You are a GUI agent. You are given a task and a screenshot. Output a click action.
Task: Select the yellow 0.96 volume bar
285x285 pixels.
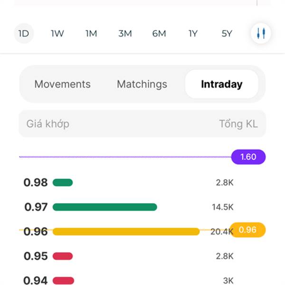126,232
